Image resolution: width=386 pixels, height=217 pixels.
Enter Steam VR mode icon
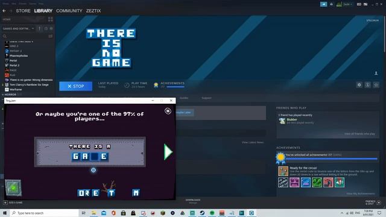click(359, 4)
